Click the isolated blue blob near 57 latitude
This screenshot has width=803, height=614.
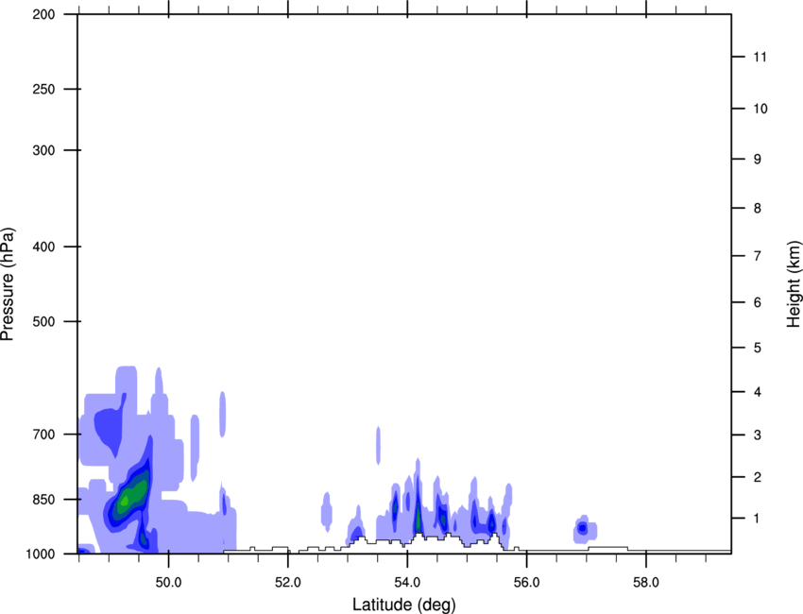584,529
